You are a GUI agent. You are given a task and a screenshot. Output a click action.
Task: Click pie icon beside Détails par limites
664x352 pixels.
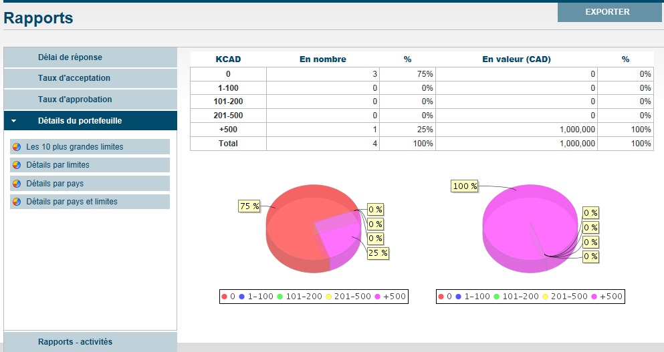[17, 165]
